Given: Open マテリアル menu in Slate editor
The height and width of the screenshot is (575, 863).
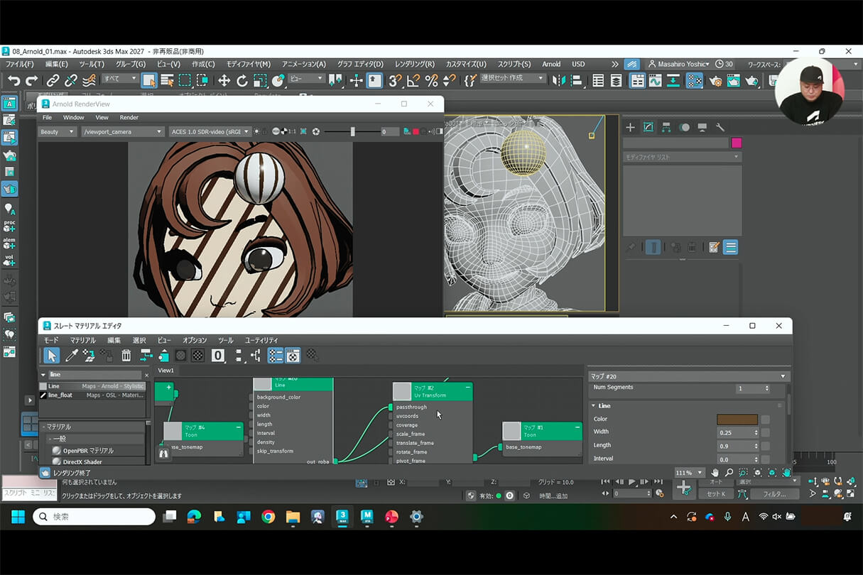Looking at the screenshot, I should [83, 341].
